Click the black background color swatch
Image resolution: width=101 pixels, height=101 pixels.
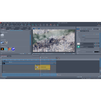tap(96, 52)
